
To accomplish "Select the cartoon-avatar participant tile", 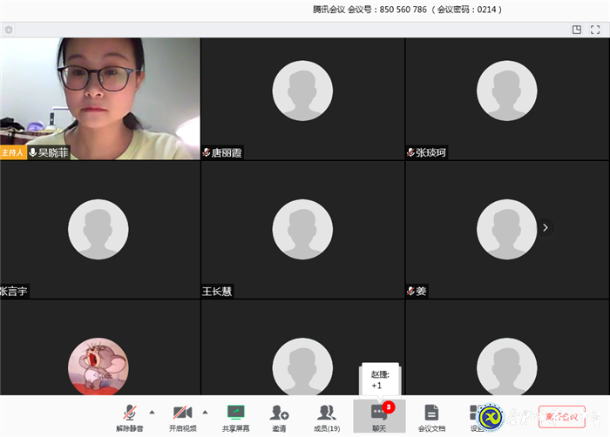I will pos(98,366).
